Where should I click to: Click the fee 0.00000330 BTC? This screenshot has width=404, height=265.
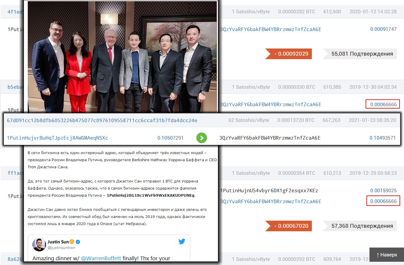(297, 87)
